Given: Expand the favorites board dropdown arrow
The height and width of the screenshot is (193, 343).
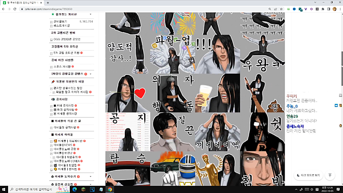Looking at the screenshot, I should (x=91, y=14).
